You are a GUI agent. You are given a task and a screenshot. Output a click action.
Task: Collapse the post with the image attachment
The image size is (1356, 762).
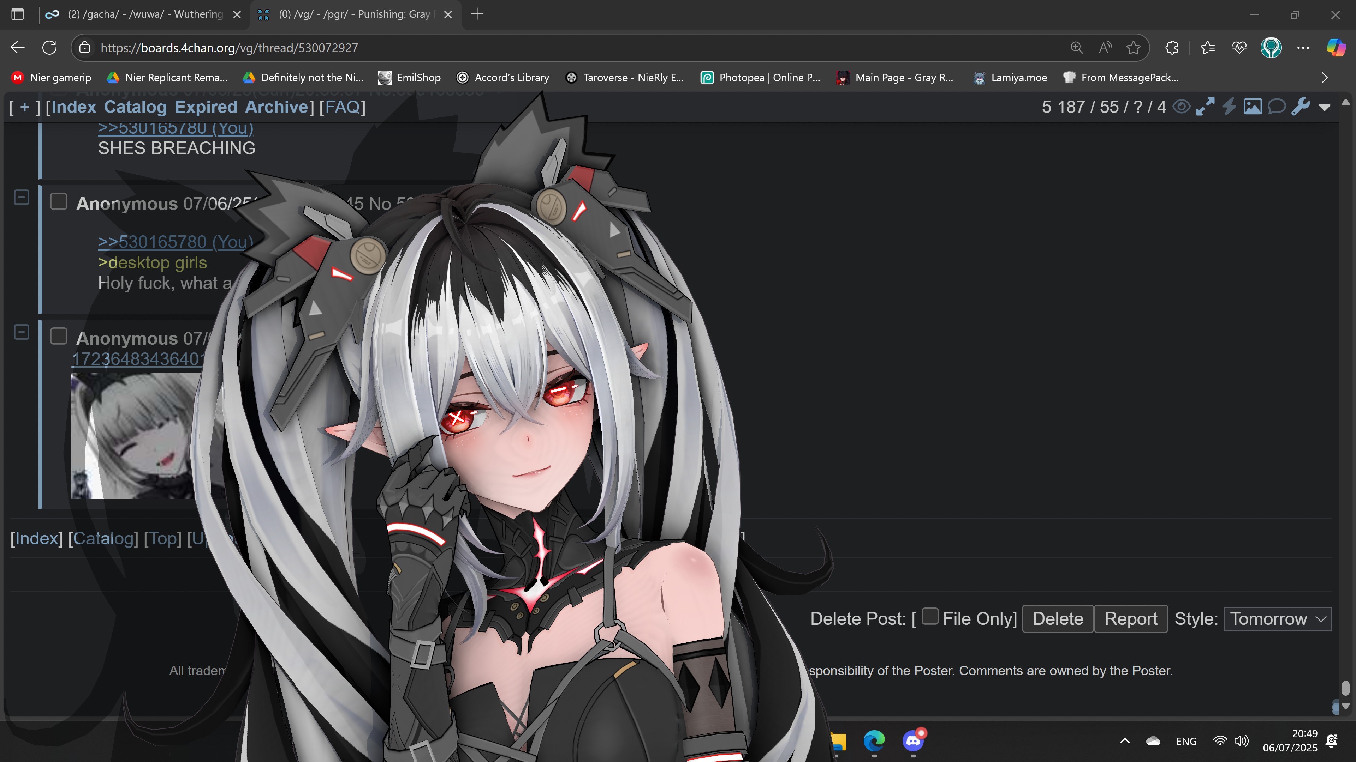pyautogui.click(x=22, y=332)
